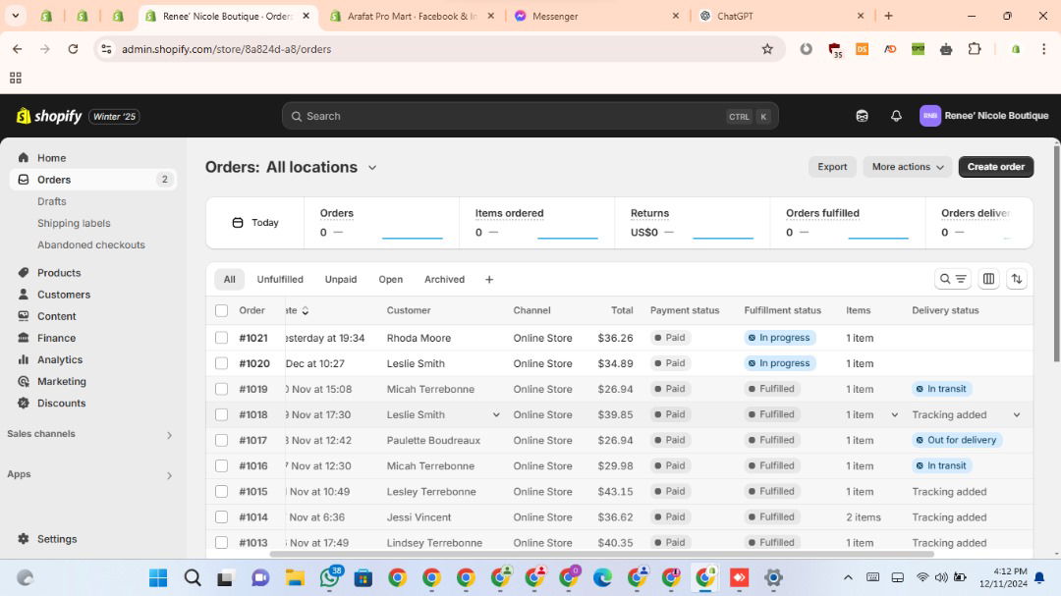
Task: Click the Today calendar date button
Action: coord(255,223)
